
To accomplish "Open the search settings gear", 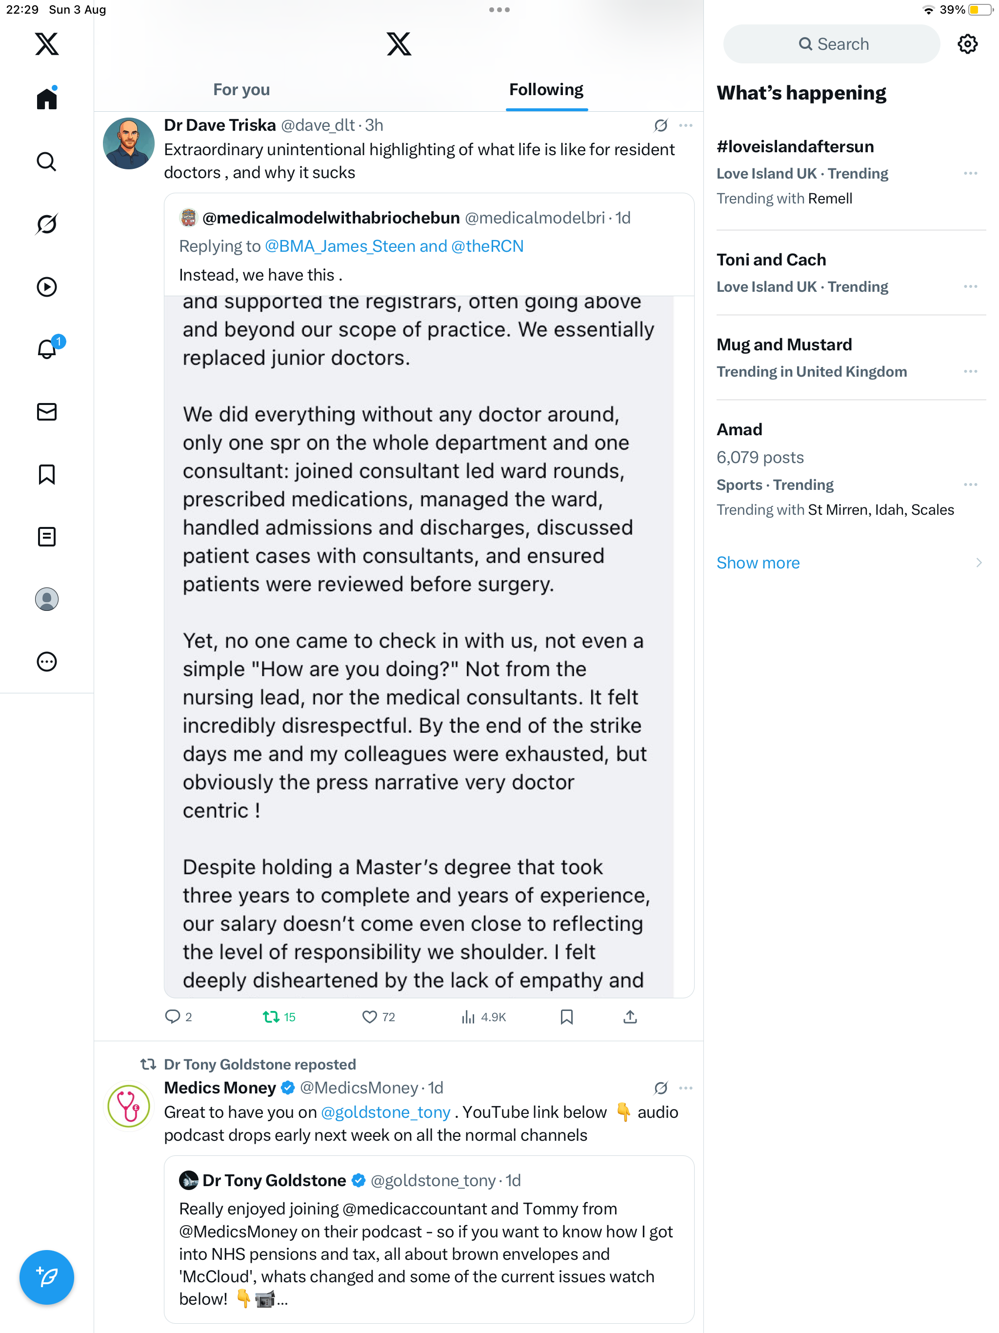I will click(967, 44).
